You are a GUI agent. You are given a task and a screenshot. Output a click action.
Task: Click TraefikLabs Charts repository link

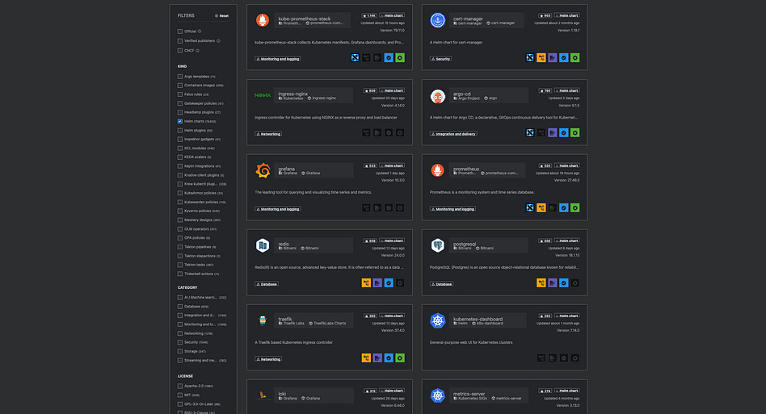pyautogui.click(x=326, y=324)
